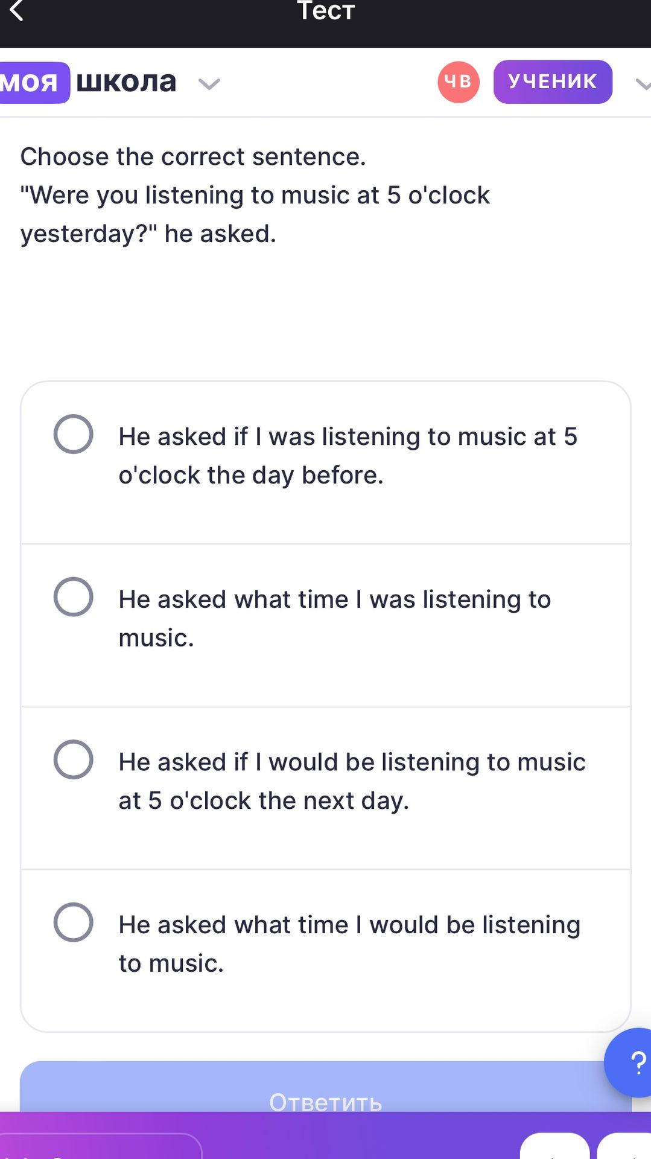Image resolution: width=651 pixels, height=1159 pixels.
Task: Tap the Тест title in the header
Action: (326, 10)
